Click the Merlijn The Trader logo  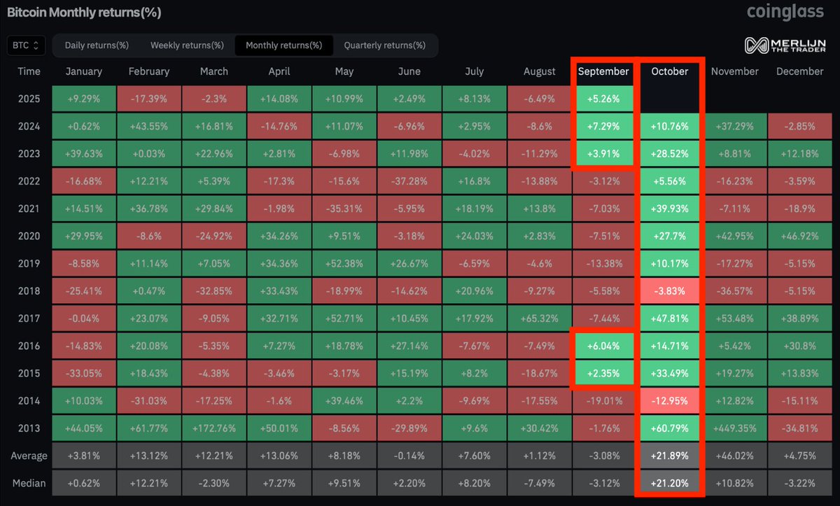[784, 44]
